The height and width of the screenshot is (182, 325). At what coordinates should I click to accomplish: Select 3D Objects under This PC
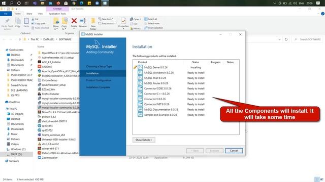tap(17, 114)
